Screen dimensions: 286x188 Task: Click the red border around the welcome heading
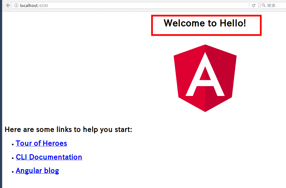[x=206, y=16]
